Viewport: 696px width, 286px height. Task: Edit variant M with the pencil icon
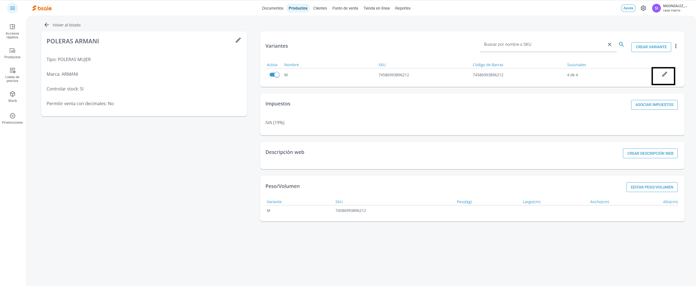click(664, 74)
